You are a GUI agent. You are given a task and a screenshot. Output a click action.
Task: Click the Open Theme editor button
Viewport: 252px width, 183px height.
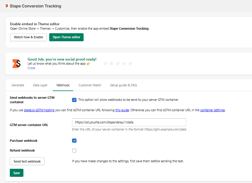(x=66, y=37)
